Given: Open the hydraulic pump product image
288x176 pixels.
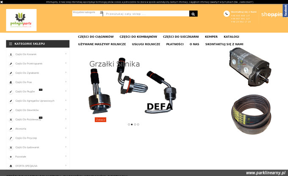Looking at the screenshot, I should [x=250, y=67].
